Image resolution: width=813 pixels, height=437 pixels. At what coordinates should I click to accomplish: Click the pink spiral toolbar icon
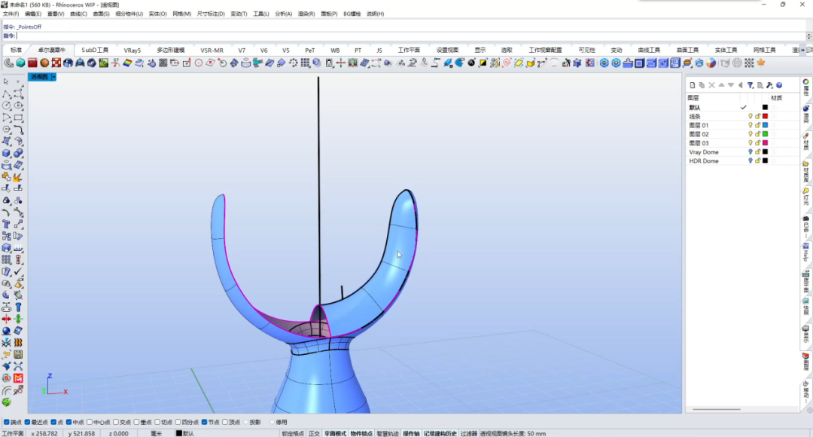click(507, 63)
